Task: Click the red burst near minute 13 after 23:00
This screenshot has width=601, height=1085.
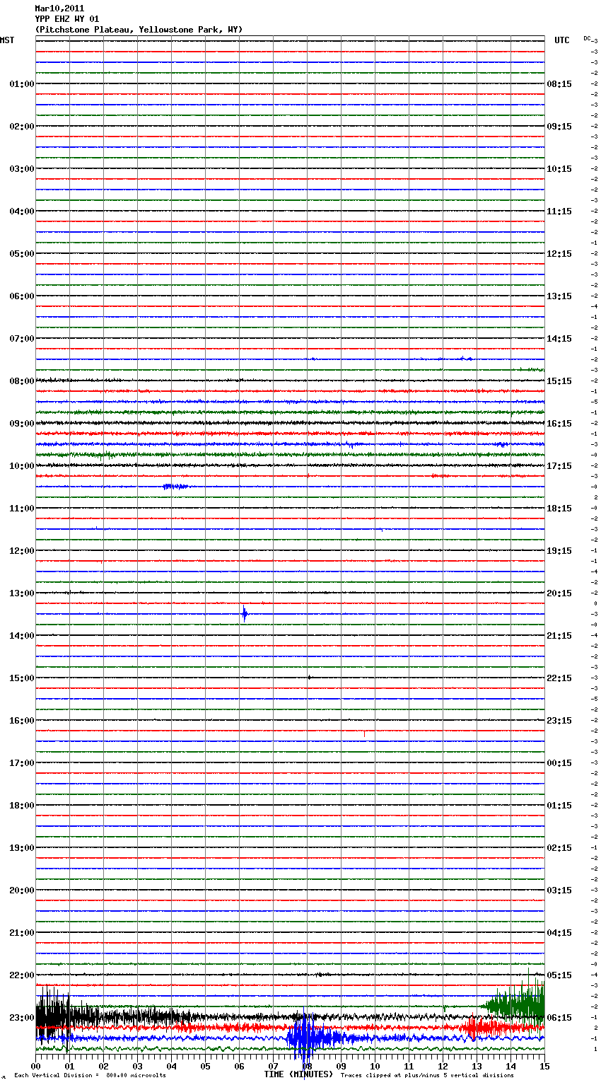Action: pos(483,1027)
